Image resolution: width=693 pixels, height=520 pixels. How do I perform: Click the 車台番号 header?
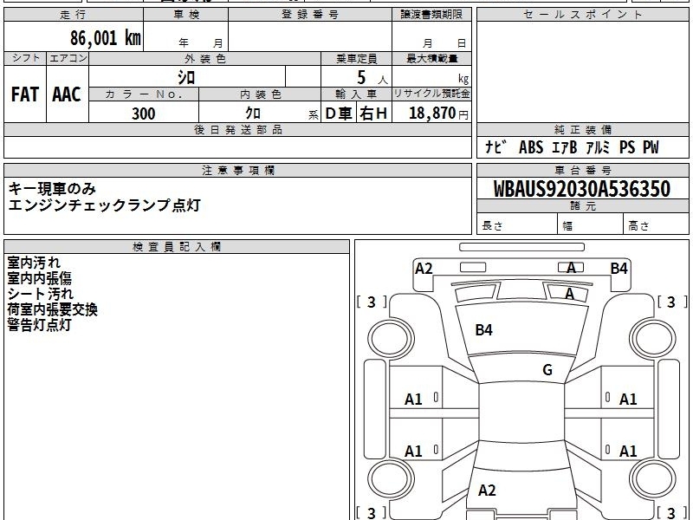tap(582, 170)
